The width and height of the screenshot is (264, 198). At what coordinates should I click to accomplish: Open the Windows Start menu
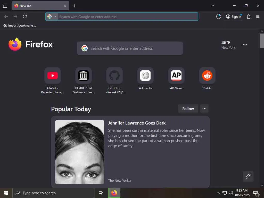tap(6, 193)
